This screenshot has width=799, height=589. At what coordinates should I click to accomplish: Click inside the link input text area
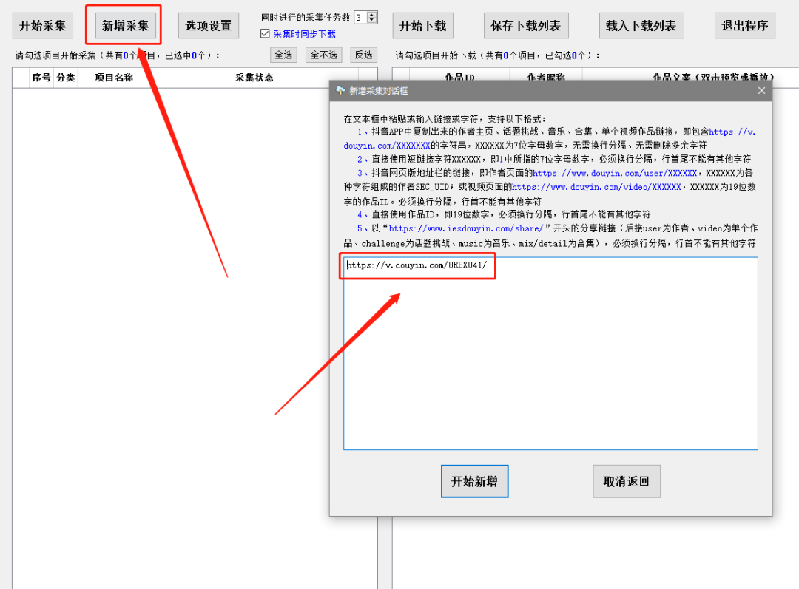551,353
